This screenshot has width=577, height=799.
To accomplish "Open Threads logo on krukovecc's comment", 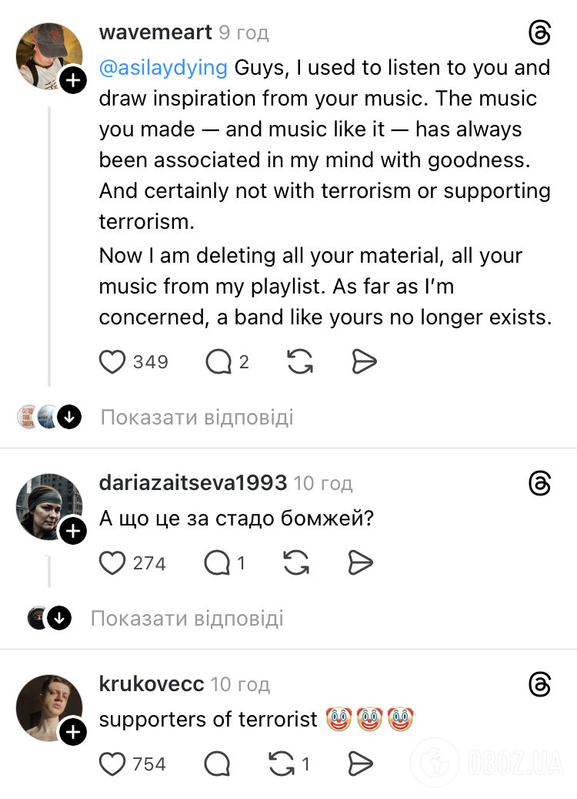I will pyautogui.click(x=540, y=683).
